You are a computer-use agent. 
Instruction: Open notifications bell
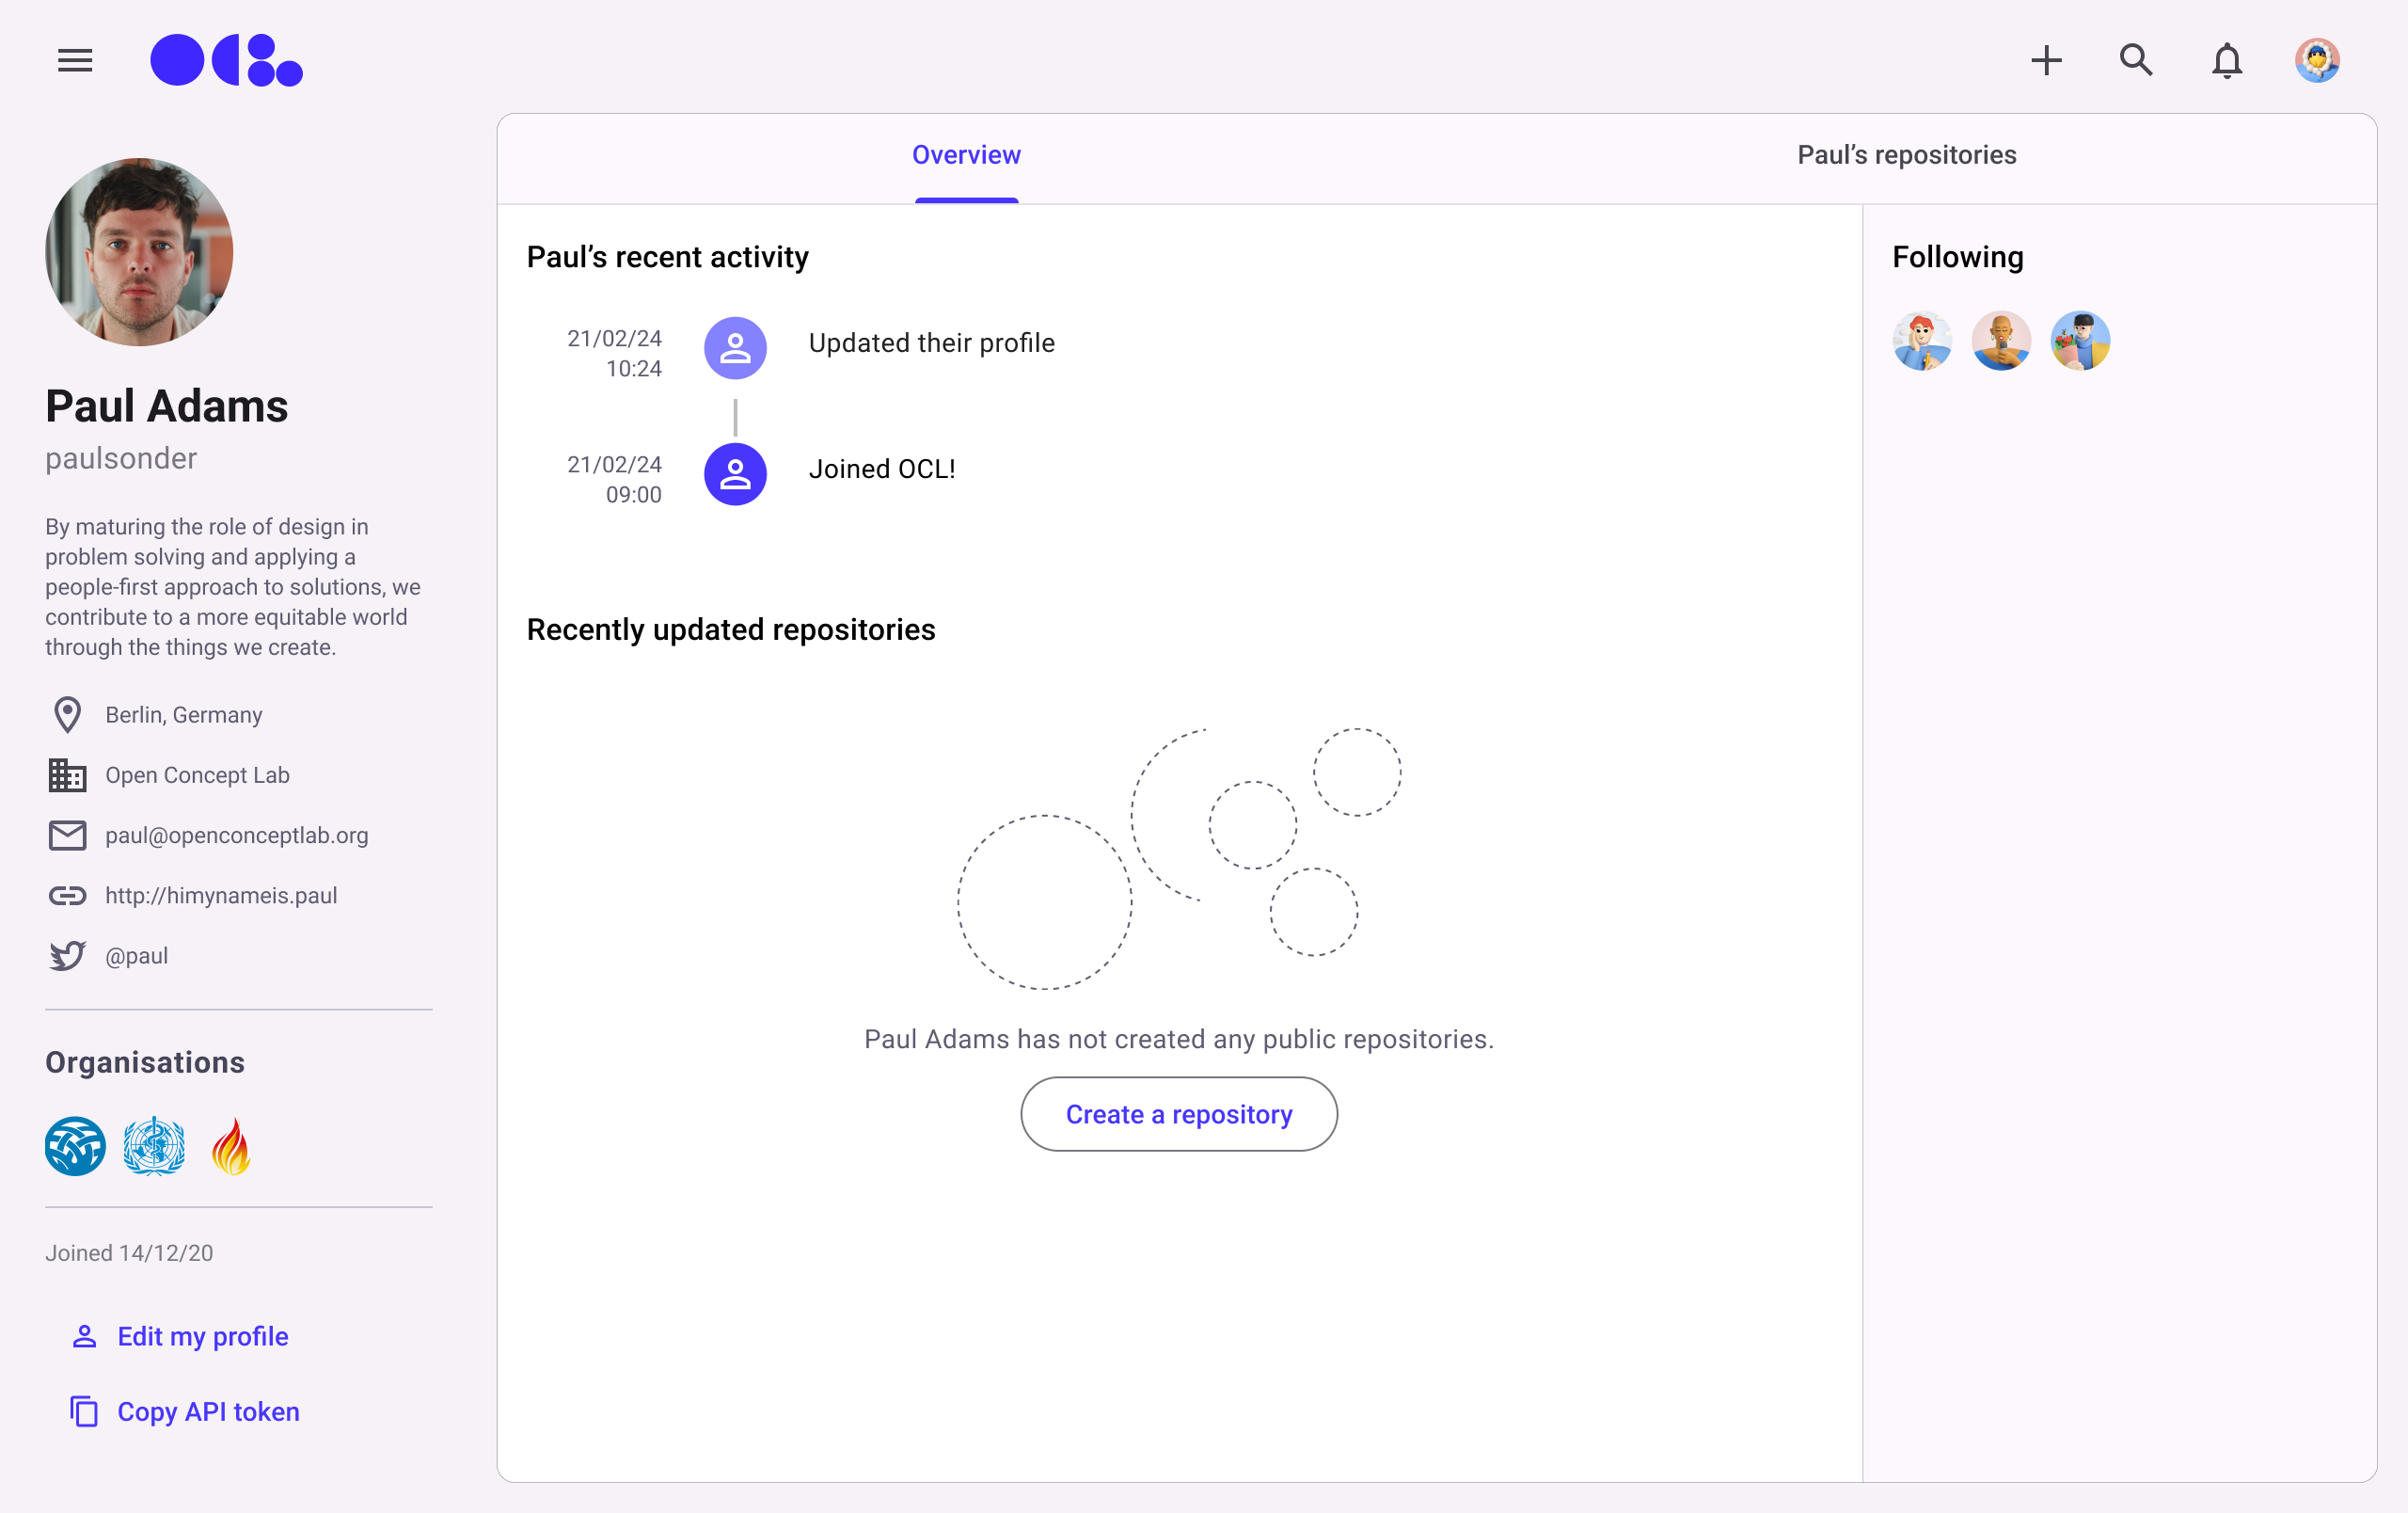pyautogui.click(x=2226, y=61)
